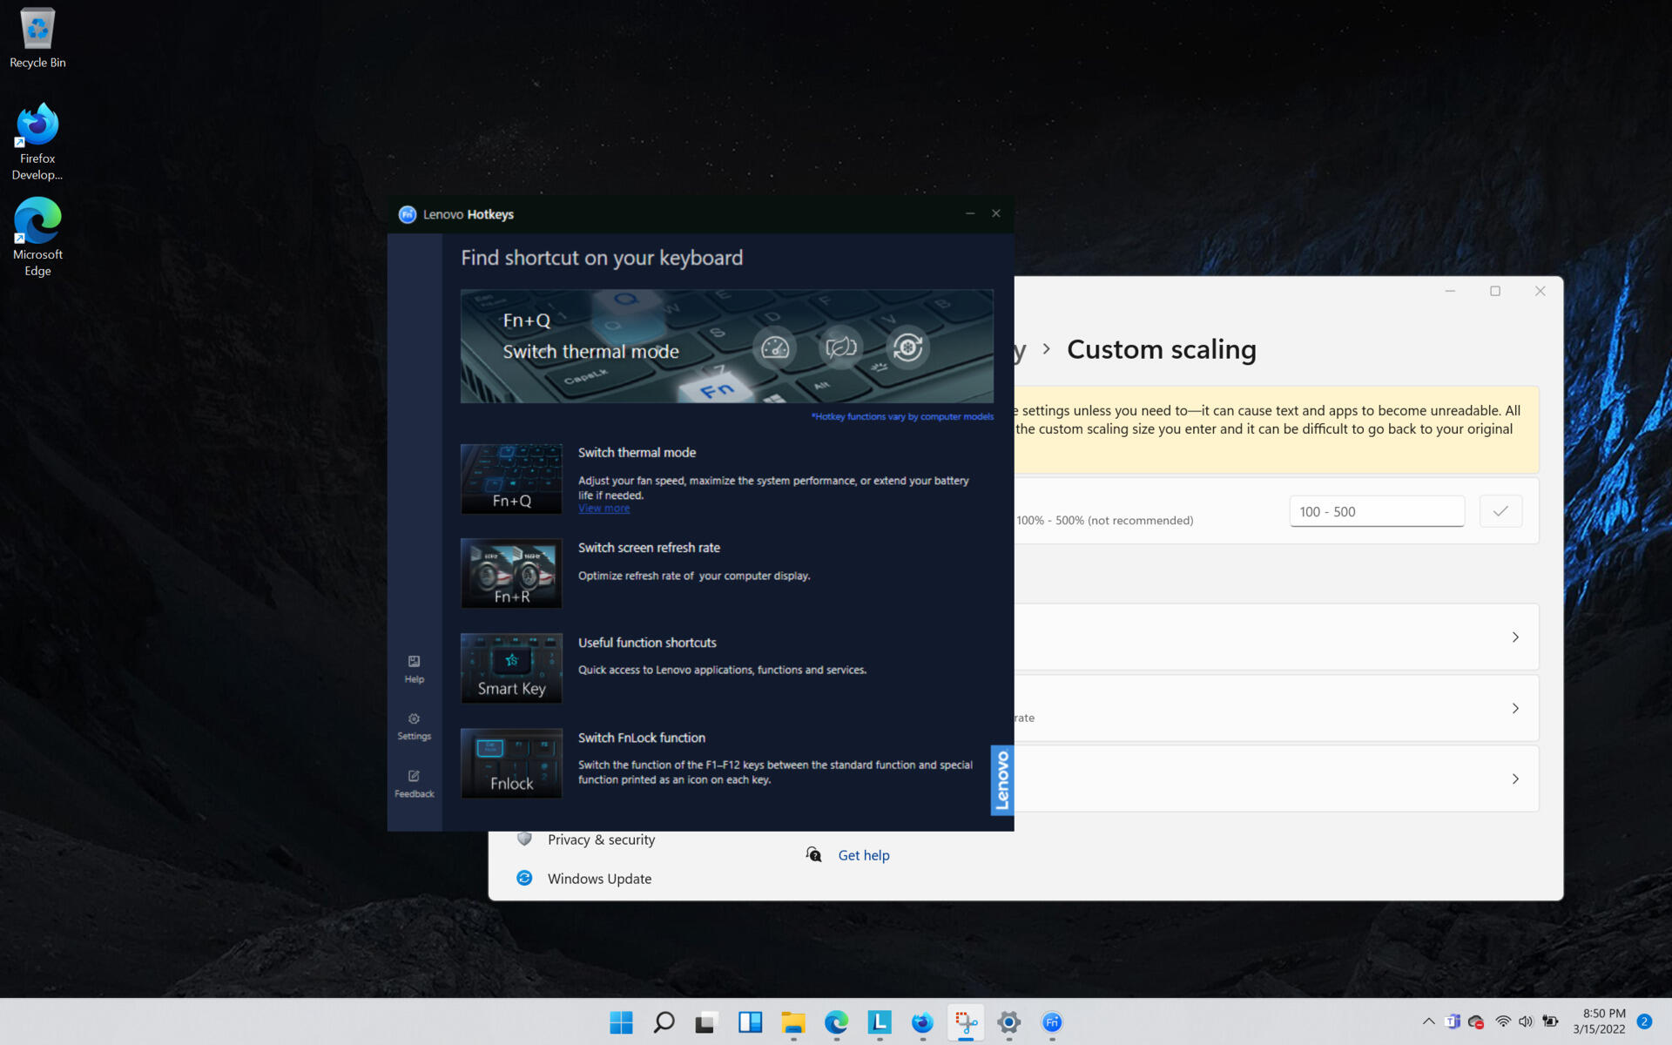Viewport: 1672px width, 1045px height.
Task: Click 'Useful function shortcuts' heading text
Action: pos(647,643)
